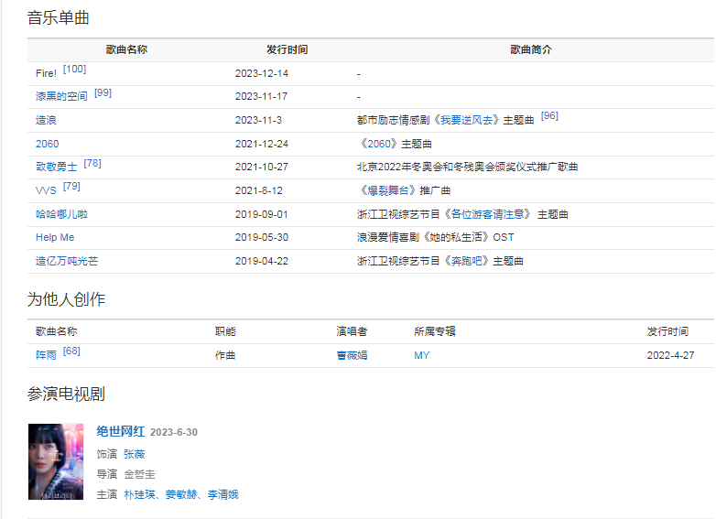Image resolution: width=716 pixels, height=519 pixels.
Task: Click citation [99] beside 漆黑的空间
Action: point(103,93)
